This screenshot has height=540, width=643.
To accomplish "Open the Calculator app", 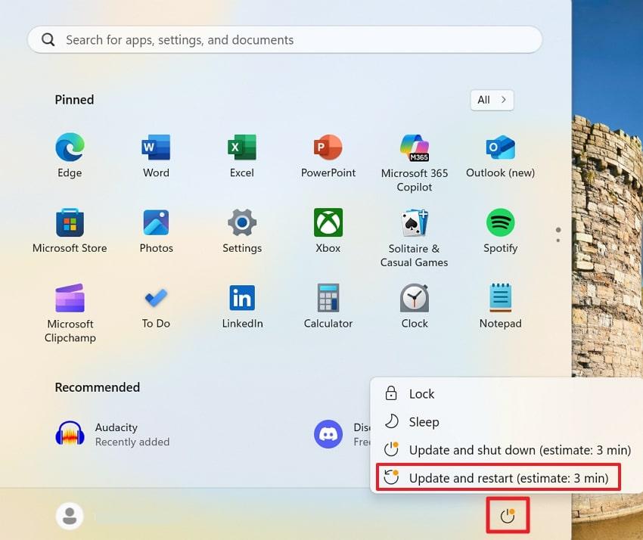I will point(328,306).
